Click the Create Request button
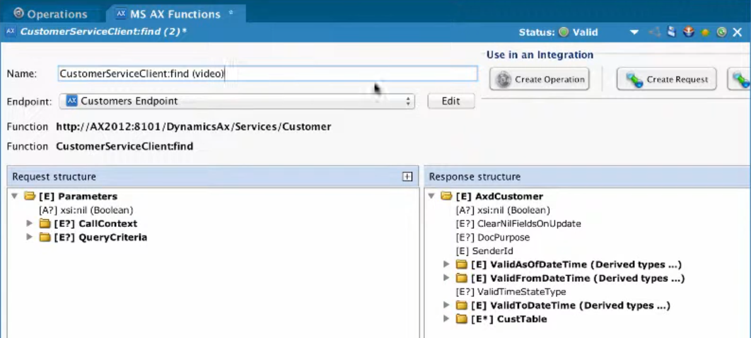 (x=667, y=79)
